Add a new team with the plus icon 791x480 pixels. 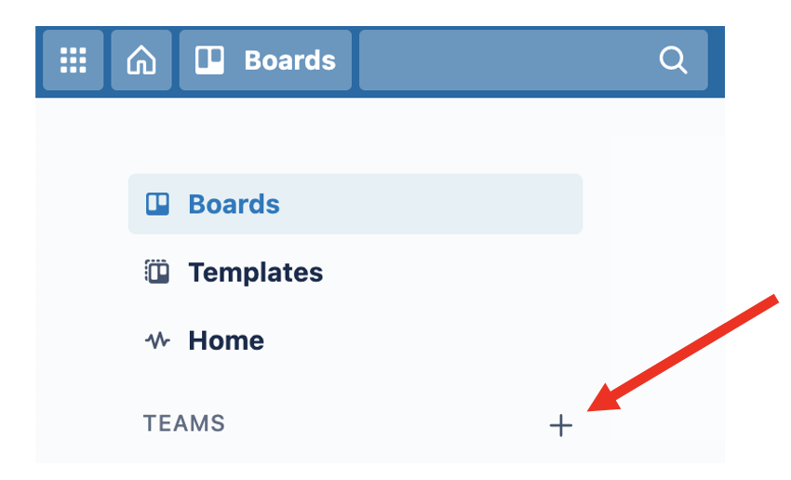[x=561, y=425]
